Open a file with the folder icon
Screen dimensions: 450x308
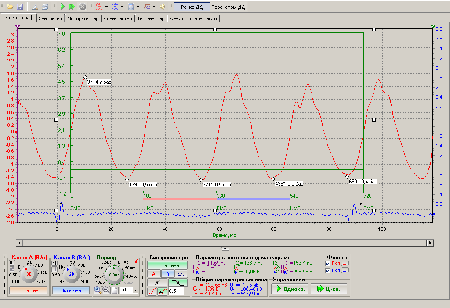coord(10,7)
